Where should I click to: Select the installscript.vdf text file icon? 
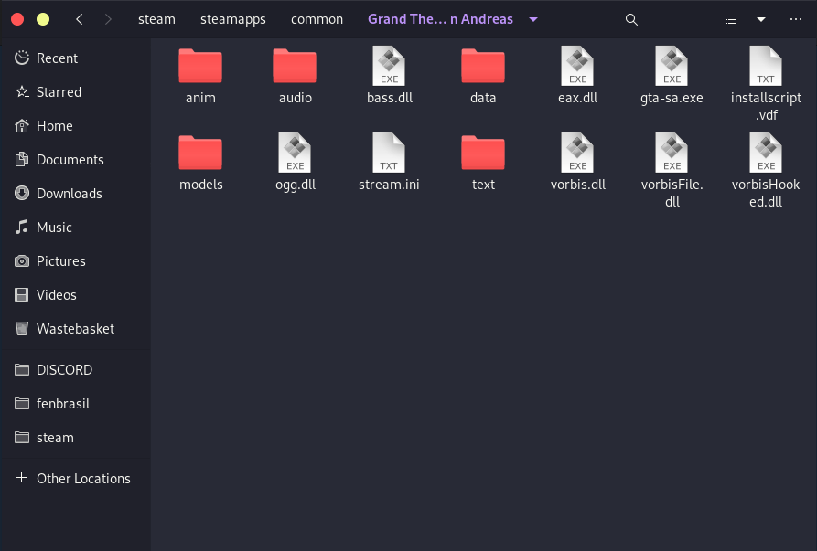coord(766,66)
